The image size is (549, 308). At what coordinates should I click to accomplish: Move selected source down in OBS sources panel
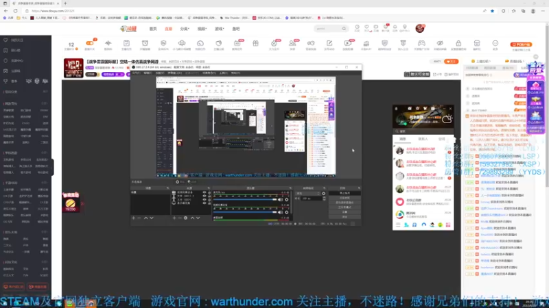pos(198,218)
